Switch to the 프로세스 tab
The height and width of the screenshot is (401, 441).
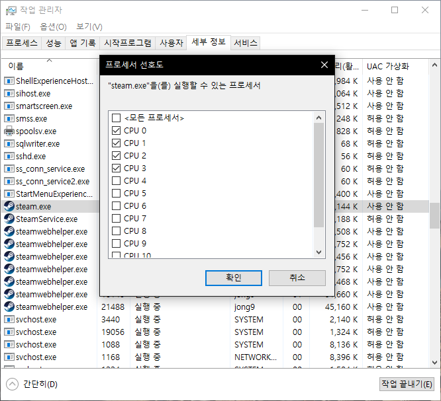[22, 43]
